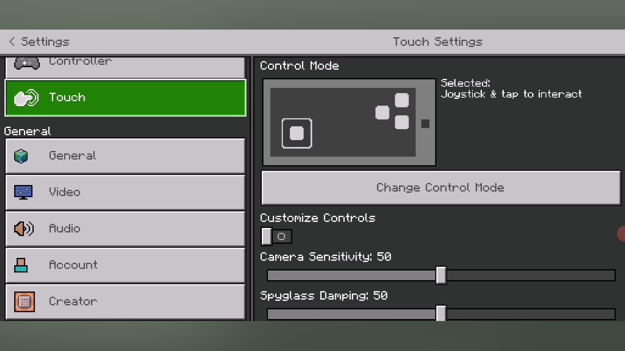625x351 pixels.
Task: Click the gamepad Controller icon
Action: pyautogui.click(x=27, y=63)
